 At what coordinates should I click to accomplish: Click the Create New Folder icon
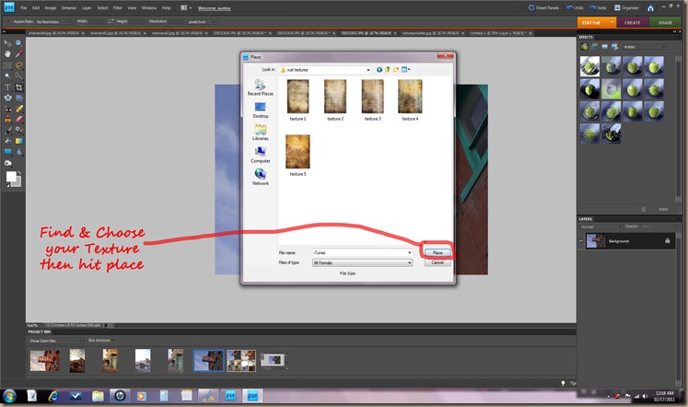pos(397,69)
